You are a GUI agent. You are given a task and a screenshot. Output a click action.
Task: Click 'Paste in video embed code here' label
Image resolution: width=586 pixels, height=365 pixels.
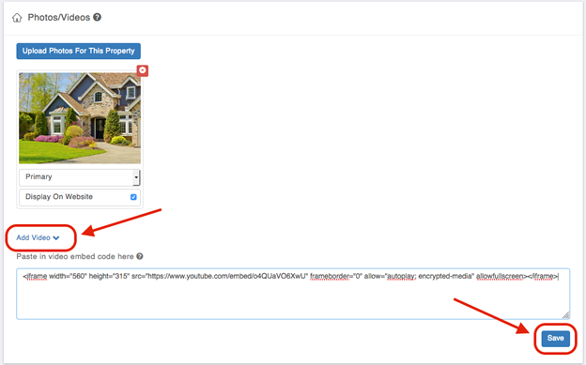pos(75,257)
